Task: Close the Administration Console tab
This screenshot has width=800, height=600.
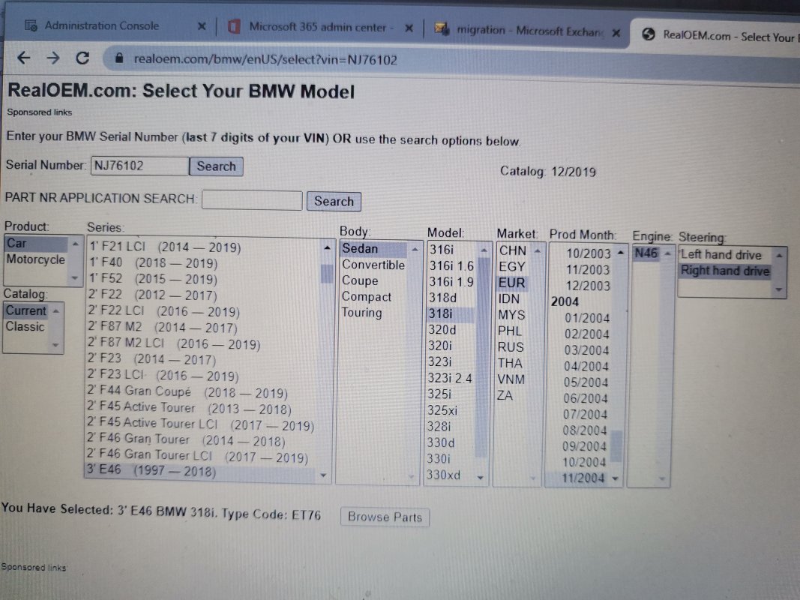Action: (x=202, y=26)
